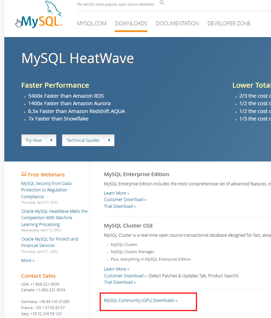Open the search magnifier icon
The image size is (271, 318).
(162, 2)
